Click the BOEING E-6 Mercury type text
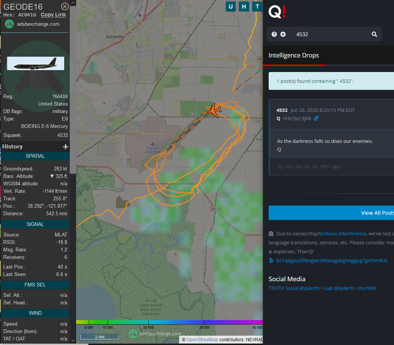 (x=44, y=126)
